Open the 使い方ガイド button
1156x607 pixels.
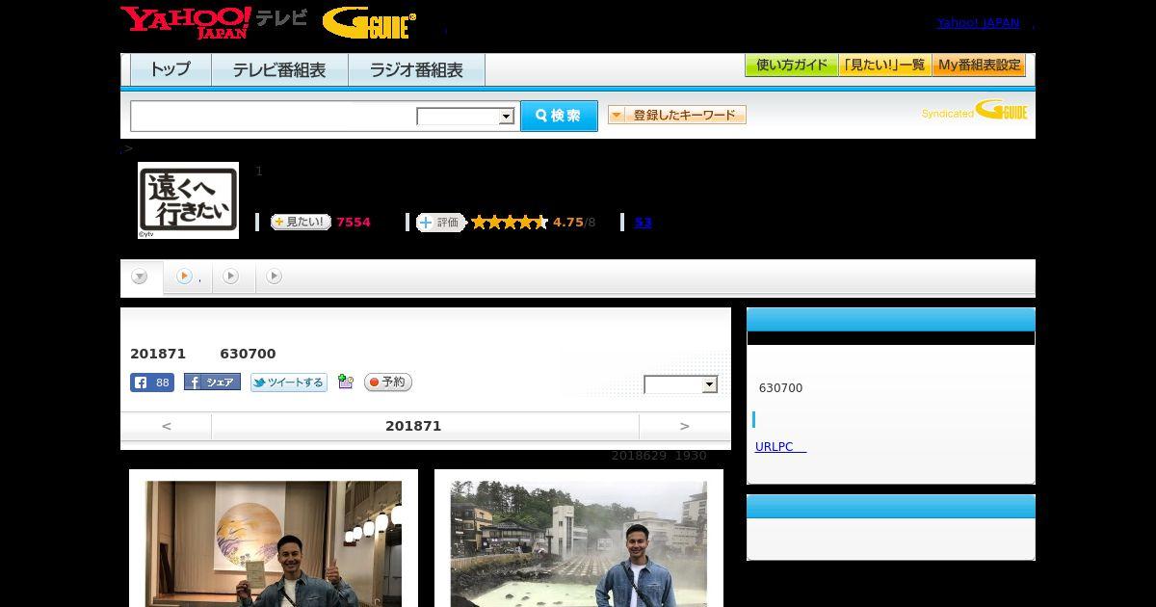click(792, 66)
